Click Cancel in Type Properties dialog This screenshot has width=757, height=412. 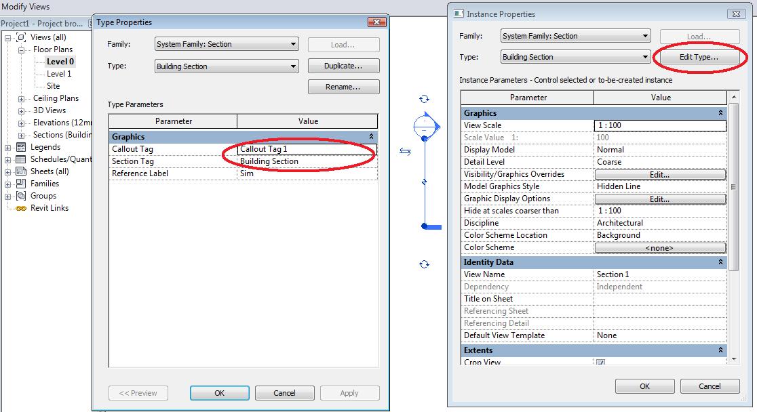[284, 393]
